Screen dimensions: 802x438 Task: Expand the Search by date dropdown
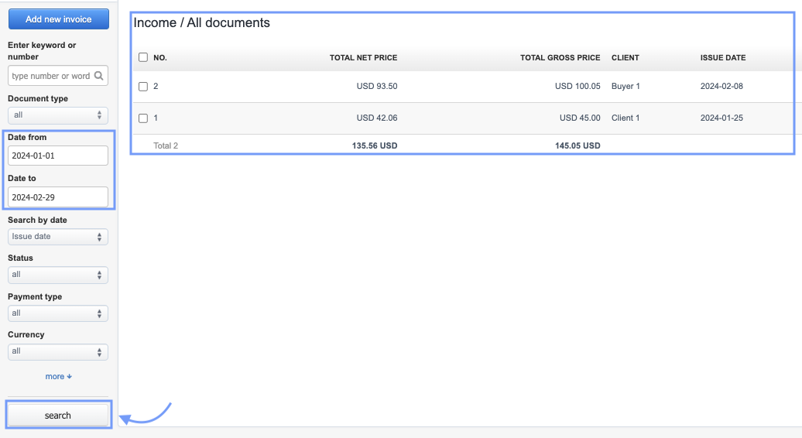58,237
